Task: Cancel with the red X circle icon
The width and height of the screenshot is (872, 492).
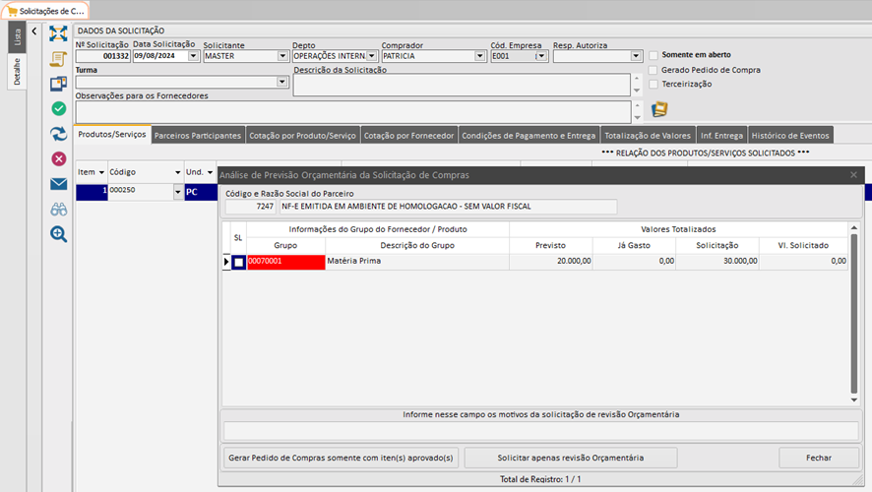Action: click(58, 159)
